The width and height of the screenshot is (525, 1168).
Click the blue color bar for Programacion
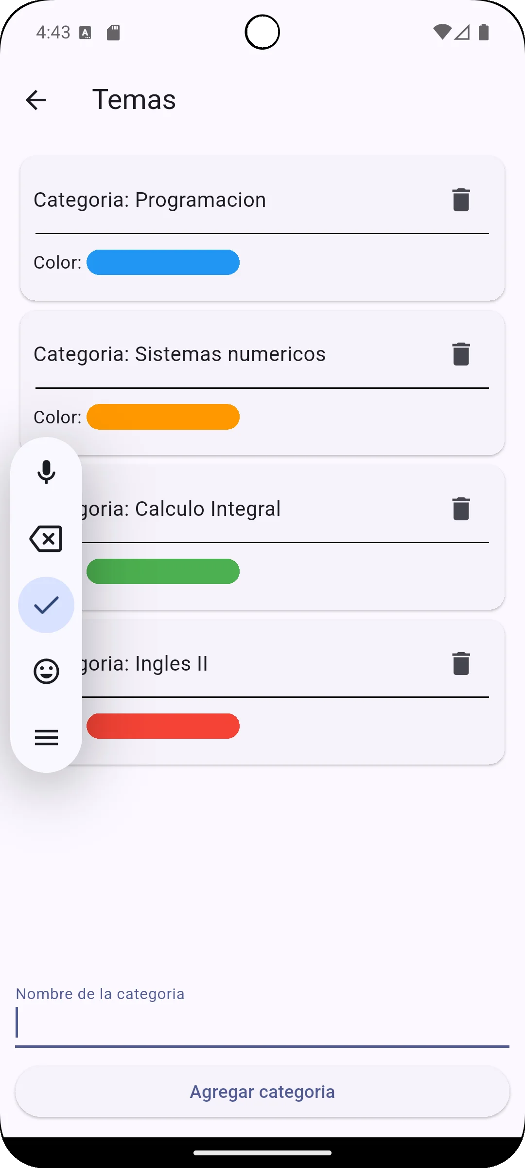tap(163, 262)
